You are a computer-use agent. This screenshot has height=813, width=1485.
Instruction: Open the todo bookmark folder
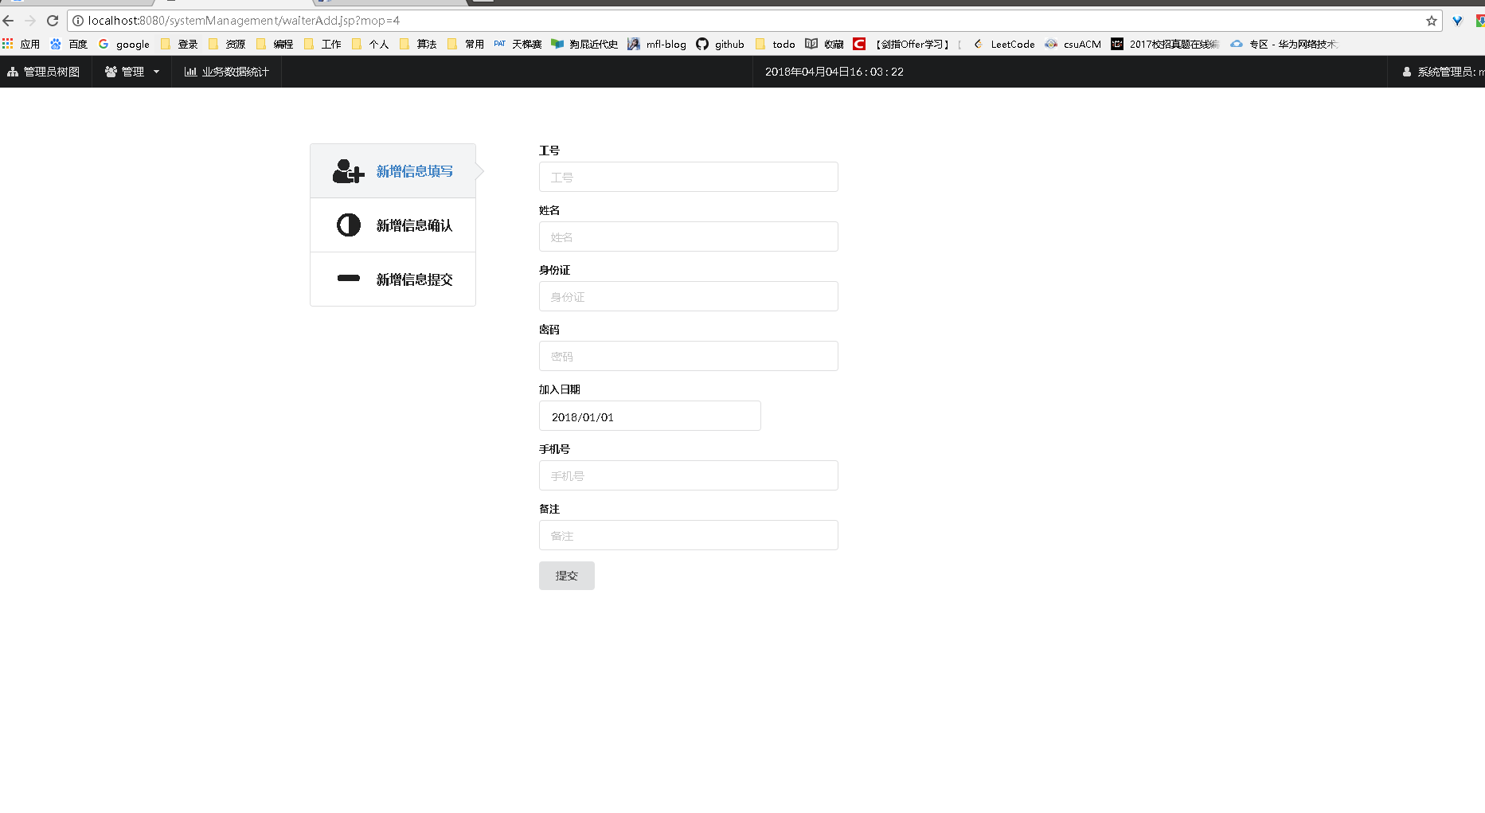(776, 44)
